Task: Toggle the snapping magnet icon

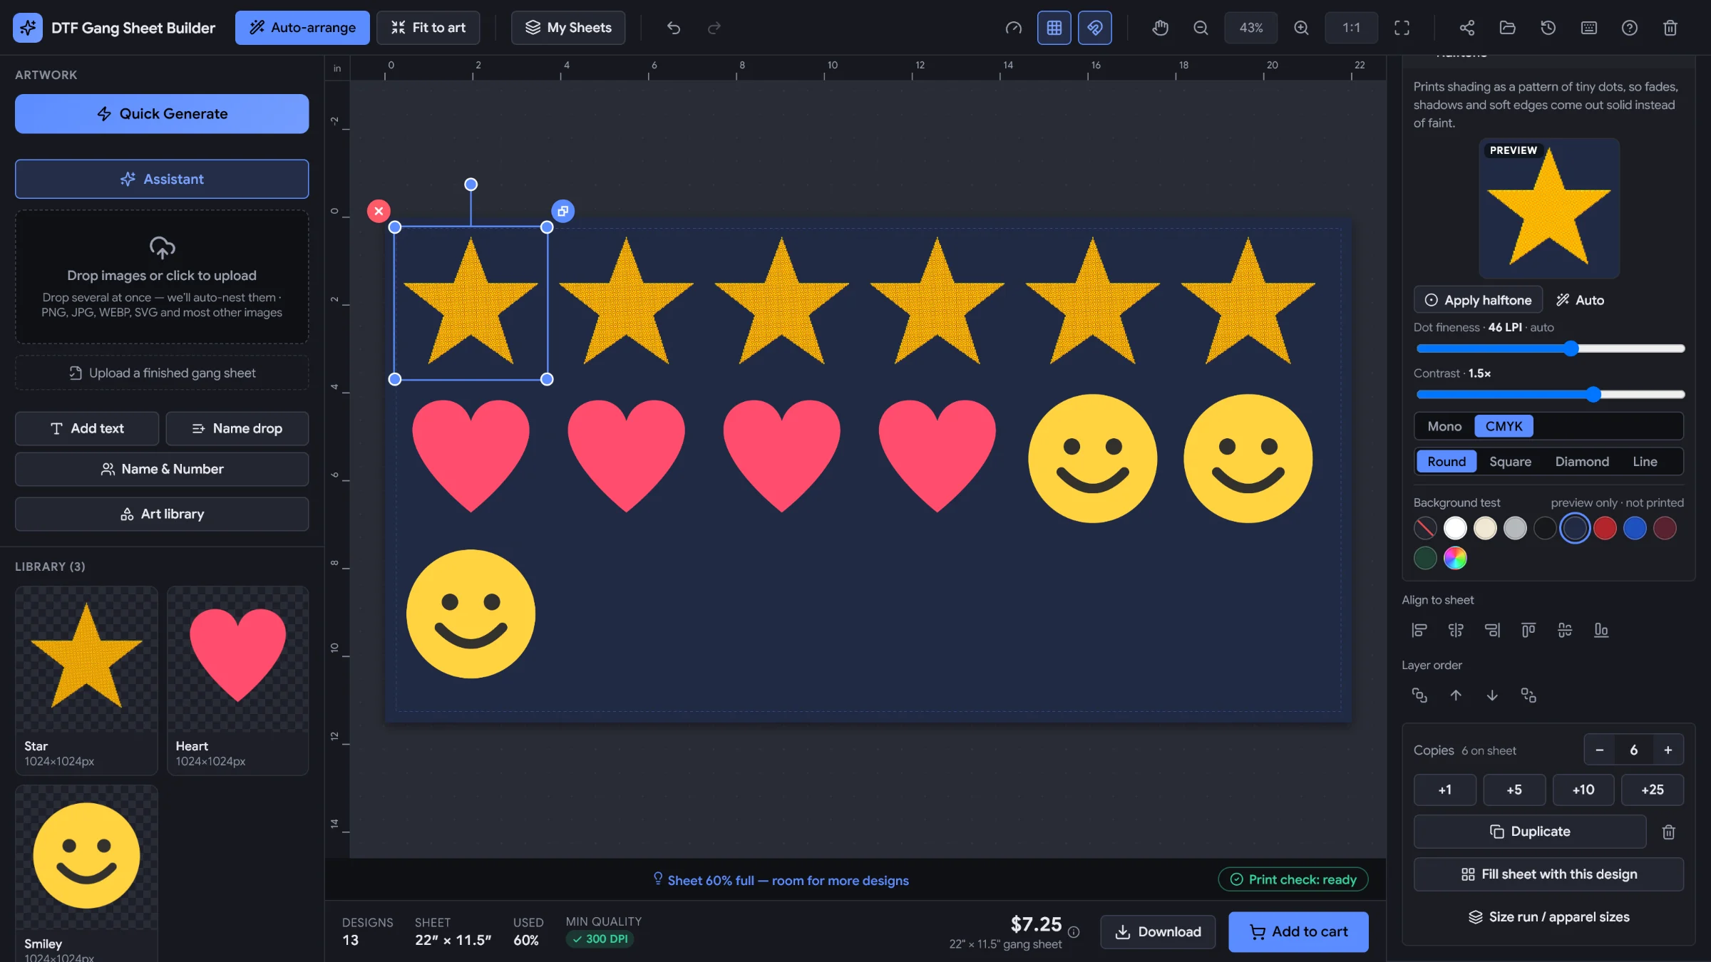Action: point(1094,28)
